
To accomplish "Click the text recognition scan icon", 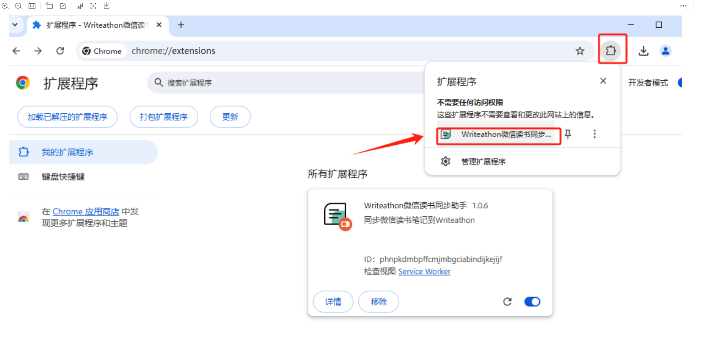I will [93, 6].
